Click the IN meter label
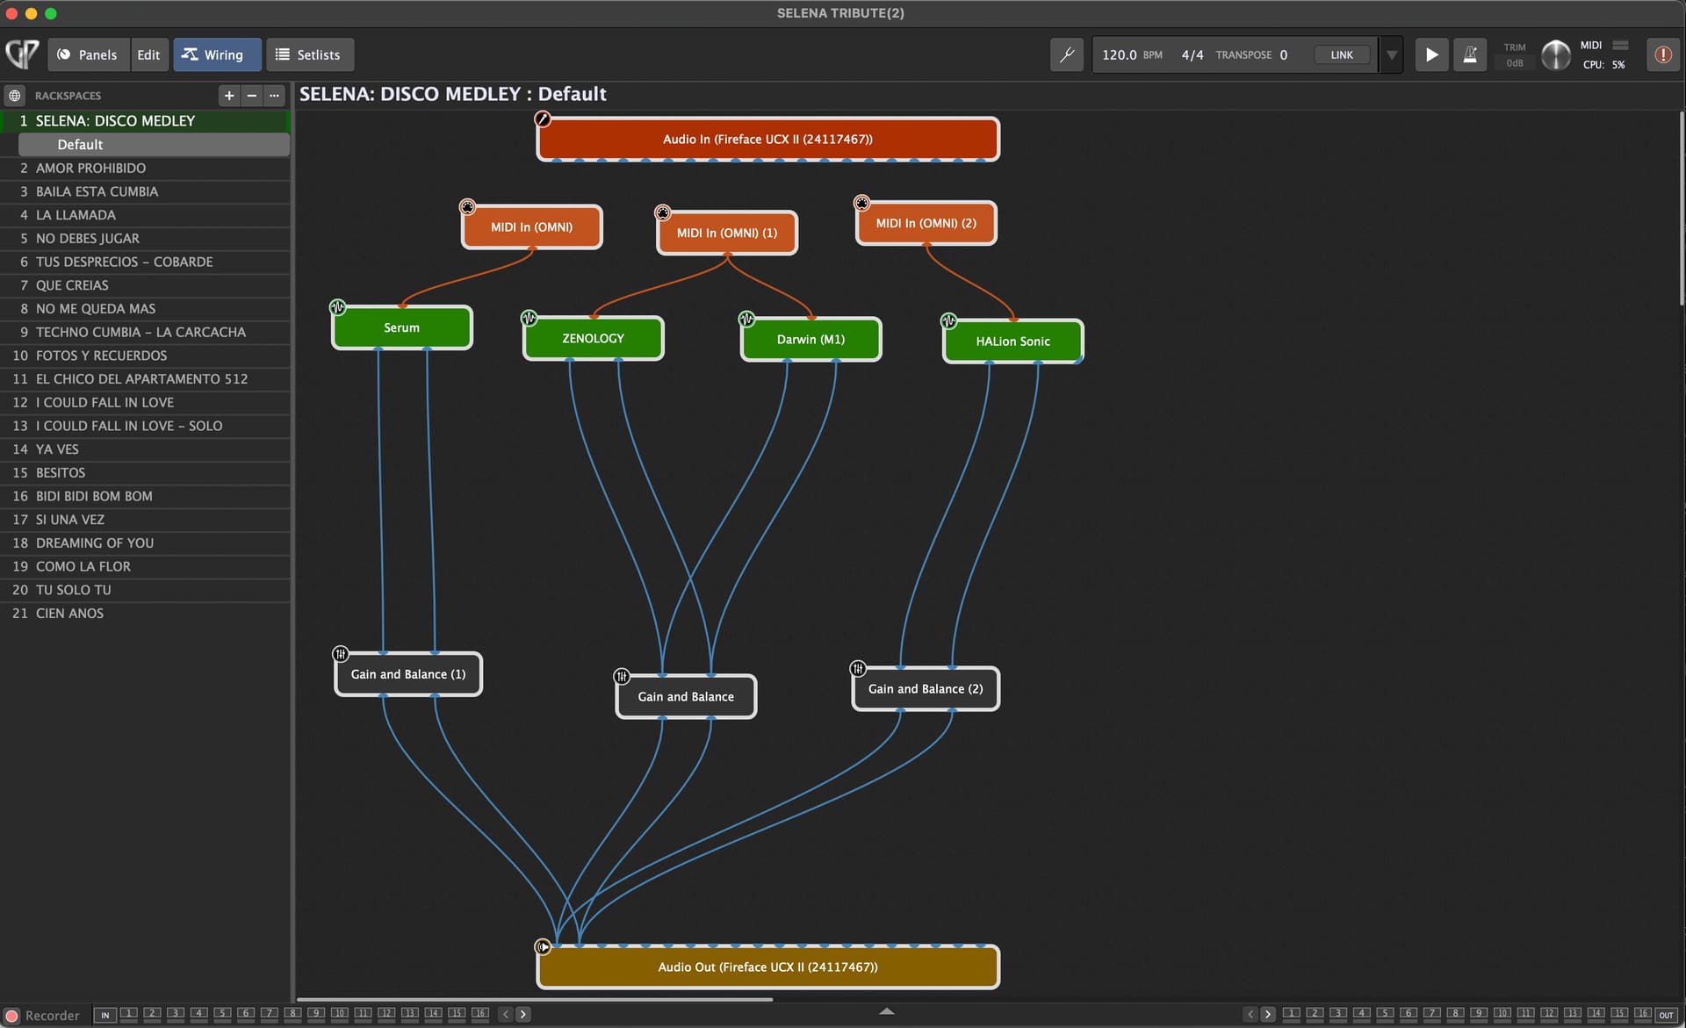This screenshot has width=1686, height=1028. (104, 1015)
